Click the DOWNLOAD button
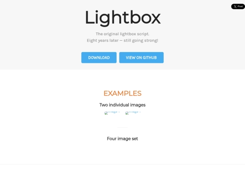The image size is (245, 183). 99,57
